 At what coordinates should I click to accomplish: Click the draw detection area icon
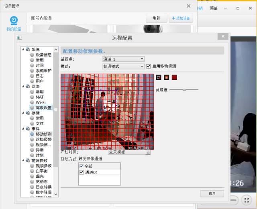[x=159, y=77]
